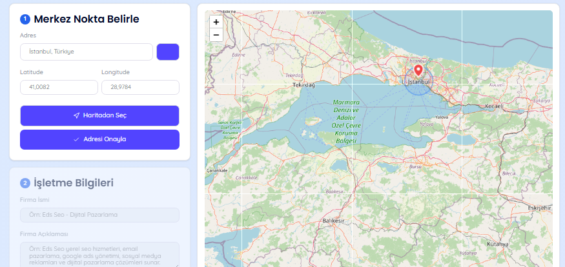Click the Longitude field label
565x267 pixels.
pyautogui.click(x=116, y=72)
